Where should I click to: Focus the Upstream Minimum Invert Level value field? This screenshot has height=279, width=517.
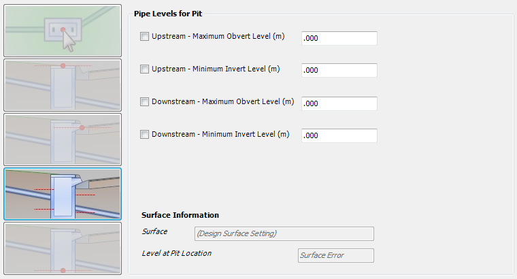(339, 70)
